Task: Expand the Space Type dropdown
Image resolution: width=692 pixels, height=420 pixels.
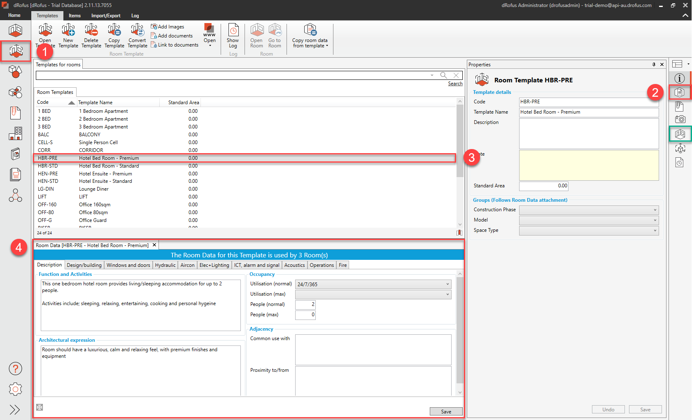Action: click(x=655, y=231)
